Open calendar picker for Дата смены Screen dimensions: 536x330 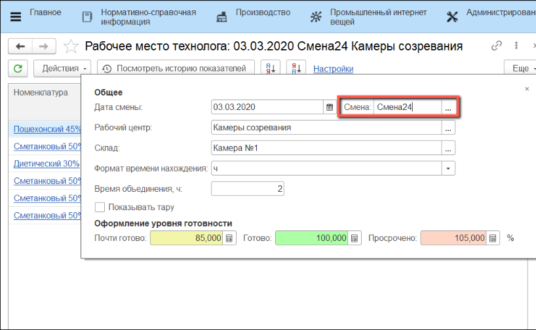coord(330,107)
